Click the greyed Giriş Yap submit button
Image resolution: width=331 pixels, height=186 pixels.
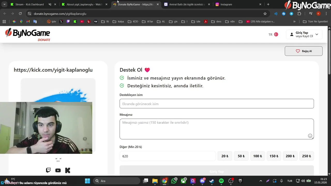click(x=217, y=171)
